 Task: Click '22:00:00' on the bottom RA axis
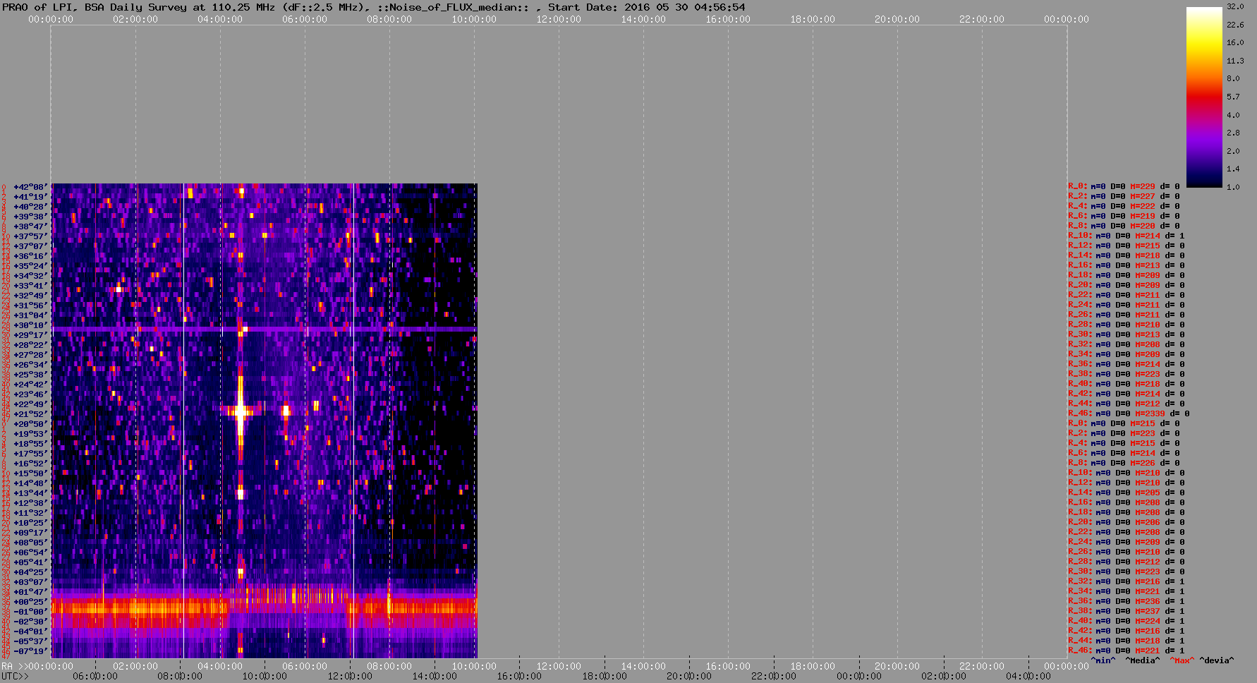(982, 666)
